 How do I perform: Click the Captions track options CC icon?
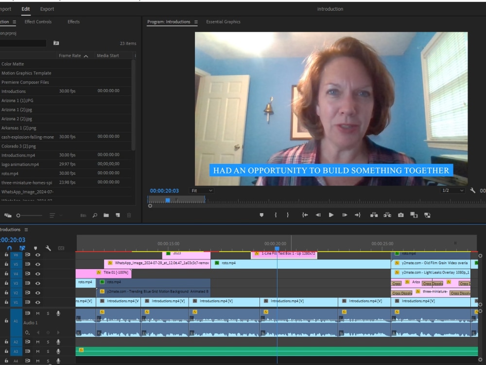[x=61, y=248]
